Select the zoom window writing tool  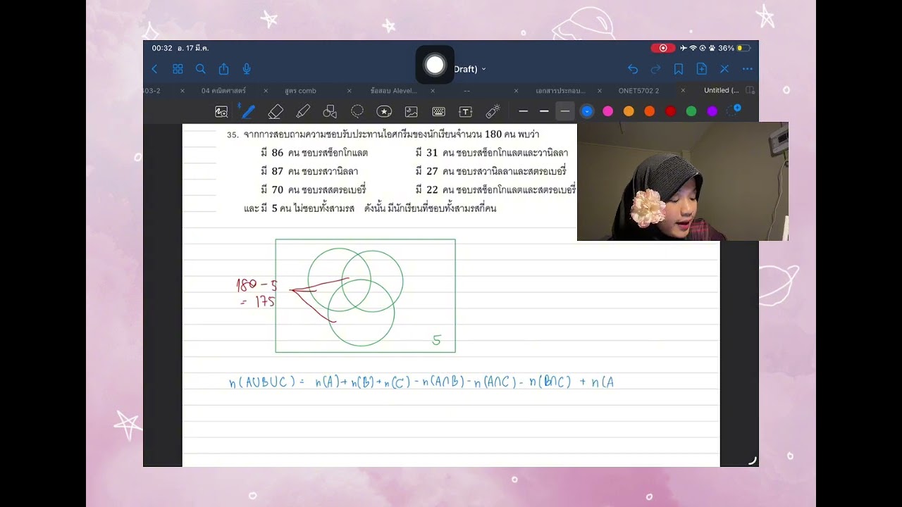point(221,111)
